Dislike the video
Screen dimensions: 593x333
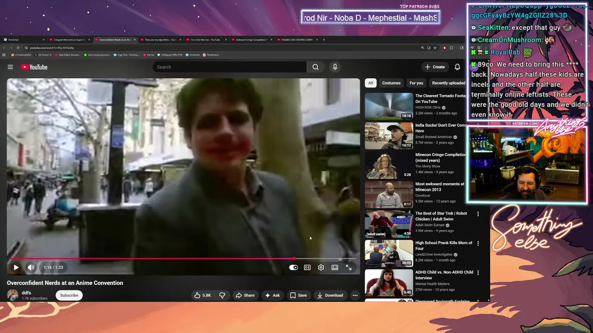tap(222, 295)
